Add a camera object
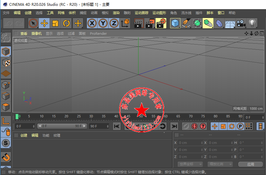This screenshot has height=175, width=266. (x=241, y=23)
